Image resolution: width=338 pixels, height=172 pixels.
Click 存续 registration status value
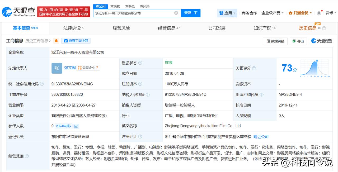point(168,63)
